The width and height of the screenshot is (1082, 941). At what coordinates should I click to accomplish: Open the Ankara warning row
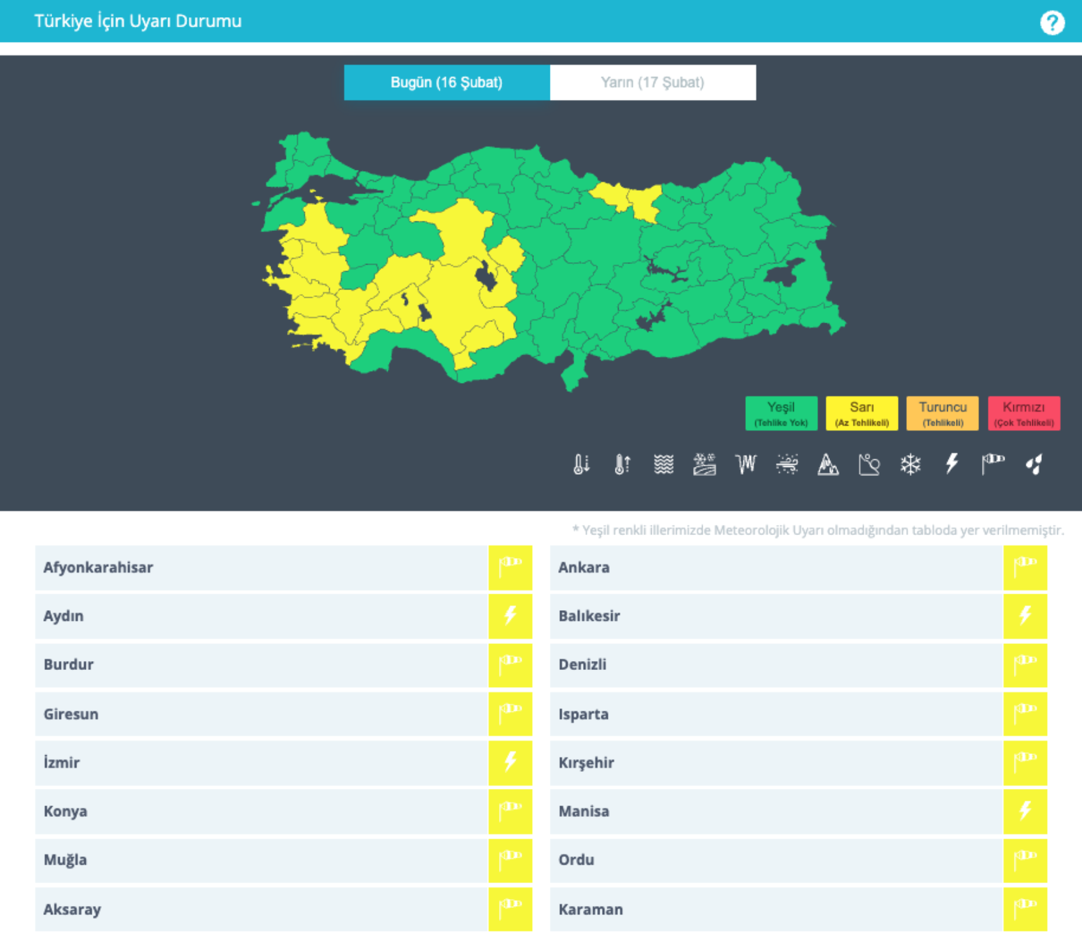776,568
